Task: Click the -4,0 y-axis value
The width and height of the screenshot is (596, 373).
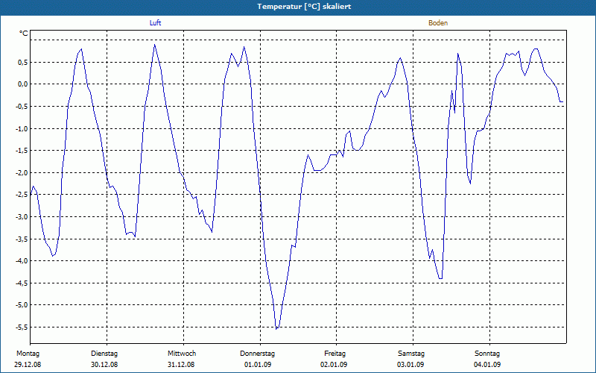Action: click(21, 261)
